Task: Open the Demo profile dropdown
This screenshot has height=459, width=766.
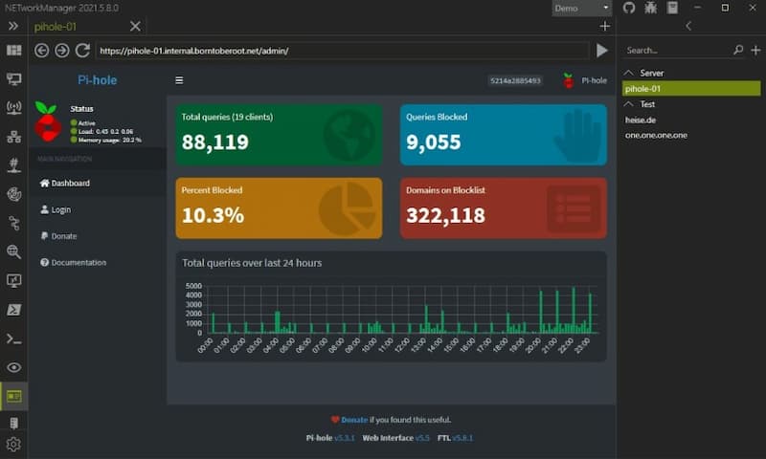Action: 581,9
